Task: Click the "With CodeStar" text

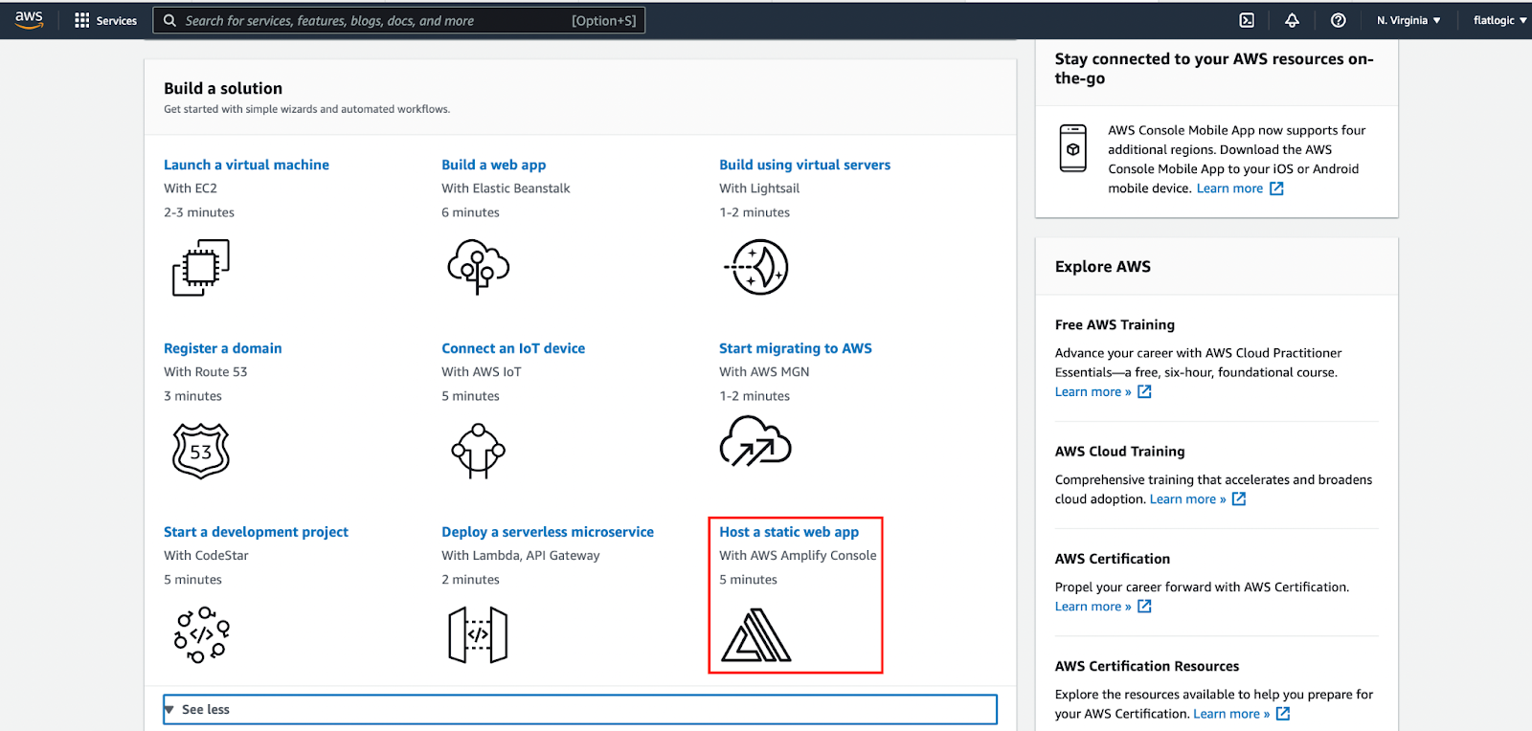Action: tap(206, 555)
